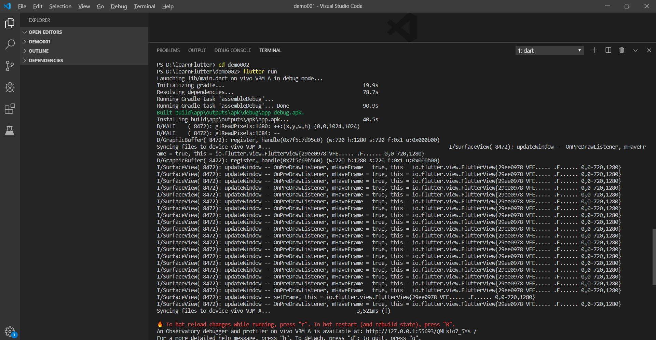656x340 pixels.
Task: Open the Terminal menu
Action: coord(145,6)
